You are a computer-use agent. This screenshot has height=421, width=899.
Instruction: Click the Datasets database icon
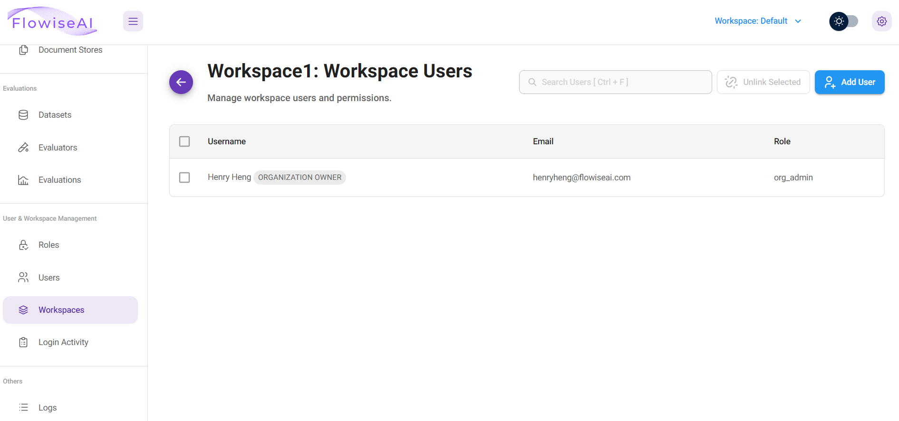(x=23, y=115)
